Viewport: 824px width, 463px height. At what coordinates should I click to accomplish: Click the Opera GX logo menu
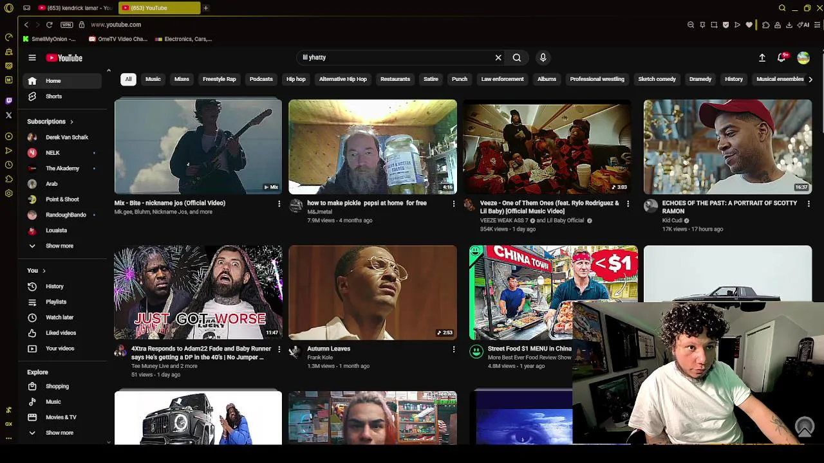(8, 8)
